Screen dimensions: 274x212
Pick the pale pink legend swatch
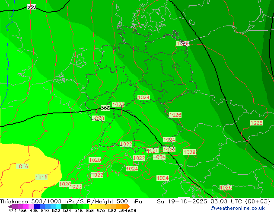click(x=31, y=206)
